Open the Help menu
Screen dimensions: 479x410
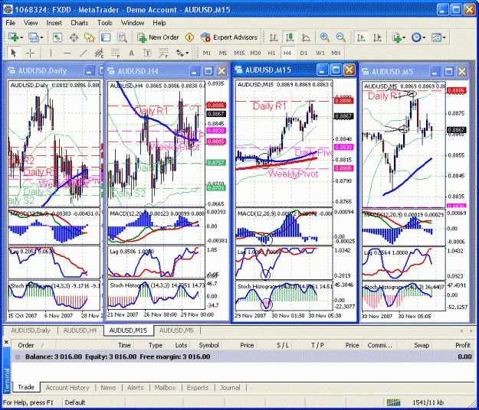pyautogui.click(x=159, y=23)
